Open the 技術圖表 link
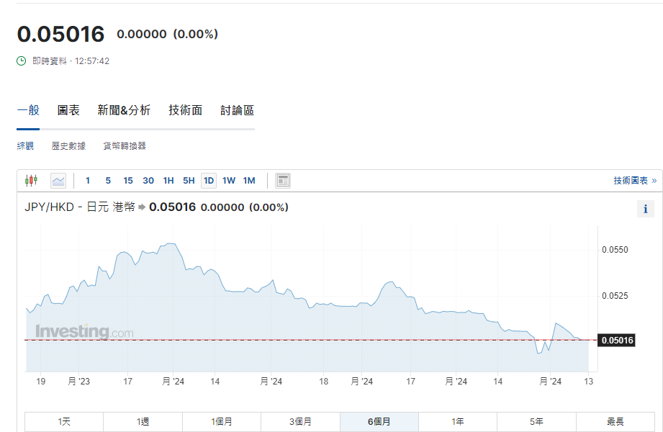Image resolution: width=663 pixels, height=432 pixels. pyautogui.click(x=634, y=181)
